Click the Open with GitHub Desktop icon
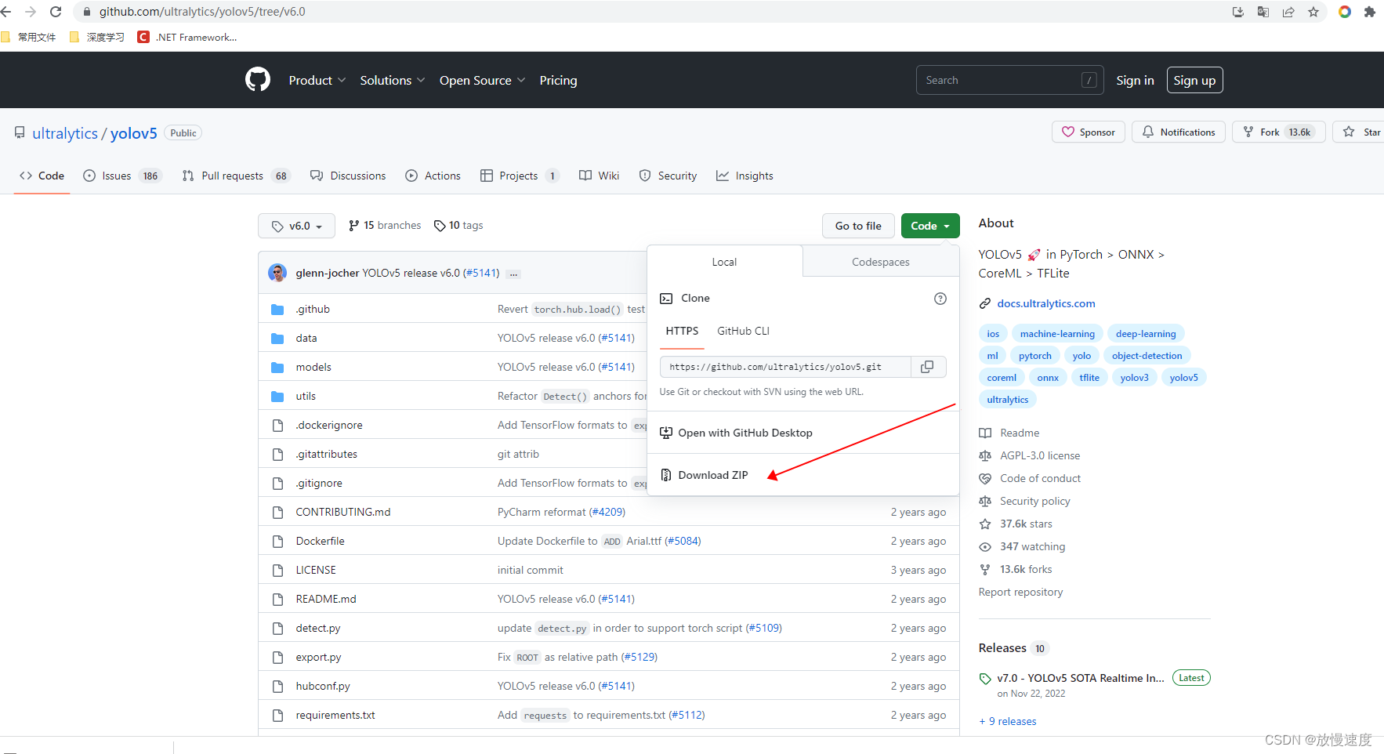The height and width of the screenshot is (754, 1384). [666, 433]
